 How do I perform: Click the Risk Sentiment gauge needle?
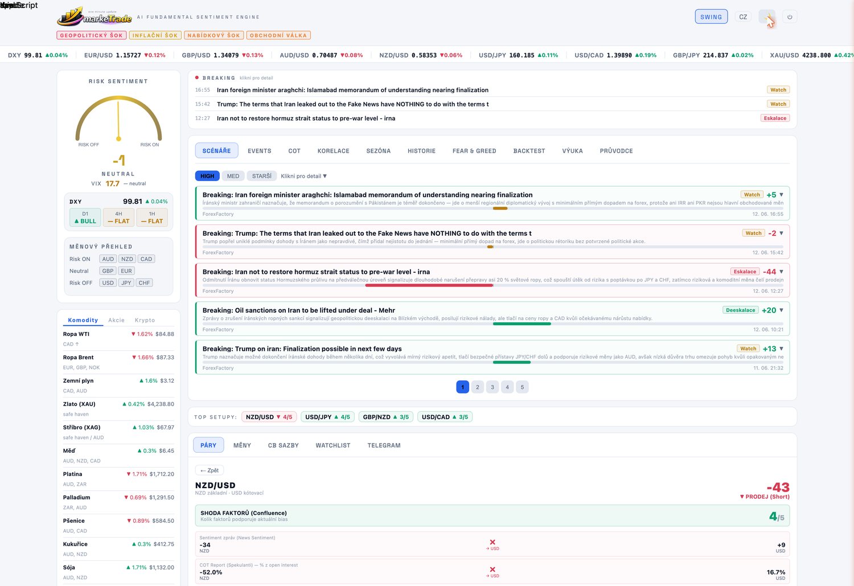[118, 120]
